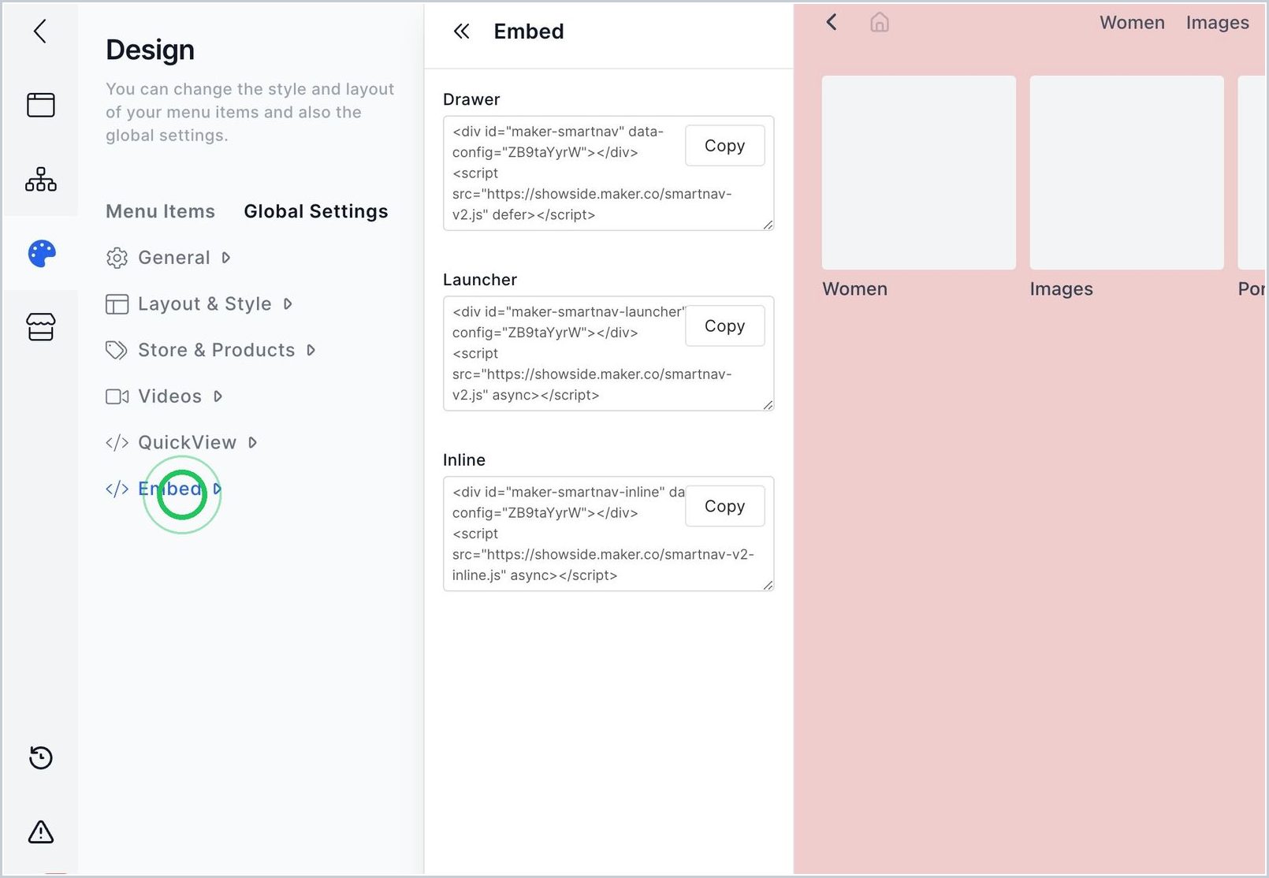Switch to the Menu Items tab
The image size is (1269, 878).
[x=160, y=211]
